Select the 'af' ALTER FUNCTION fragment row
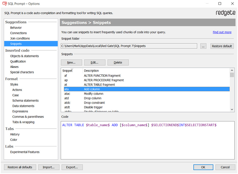This screenshot has height=174, width=238. point(147,75)
